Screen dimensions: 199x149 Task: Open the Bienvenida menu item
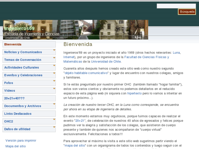pyautogui.click(x=29, y=44)
